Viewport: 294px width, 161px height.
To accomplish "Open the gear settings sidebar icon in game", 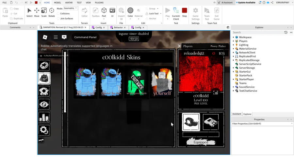I will (x=44, y=130).
